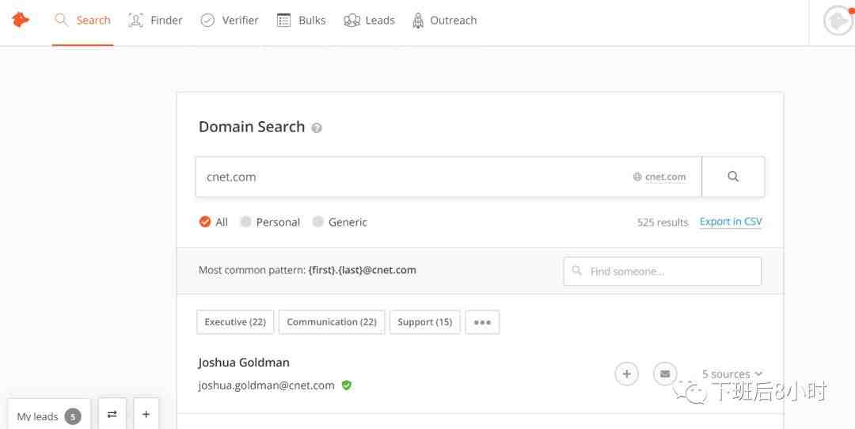Open the Leads tab
The image size is (855, 429).
tap(369, 20)
